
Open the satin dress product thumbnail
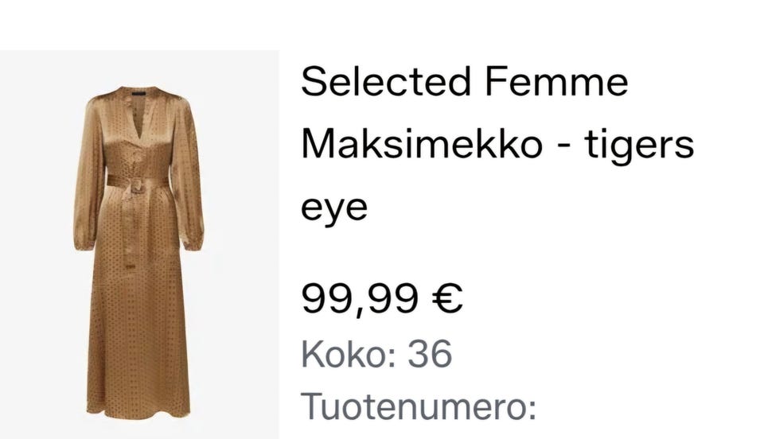pos(139,247)
